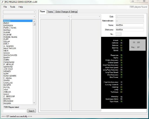Select F. MEIRA in the list
The image size is (149, 119).
click(x=18, y=78)
